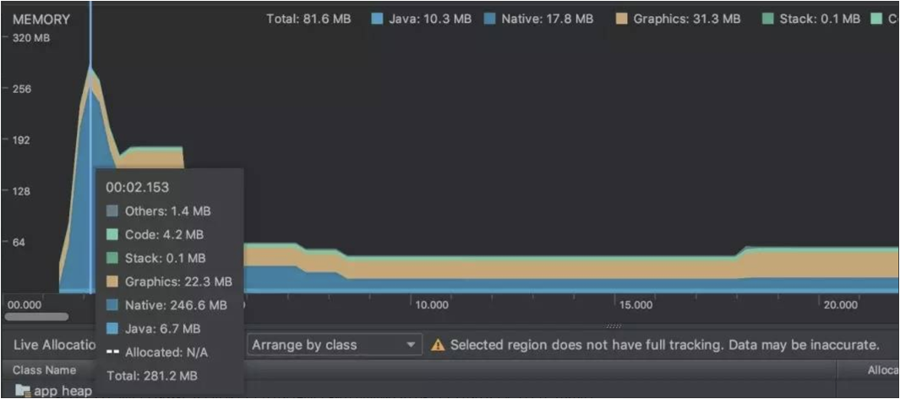This screenshot has height=399, width=900.
Task: Click "Allocated: N/A" in tooltip
Action: coord(167,353)
